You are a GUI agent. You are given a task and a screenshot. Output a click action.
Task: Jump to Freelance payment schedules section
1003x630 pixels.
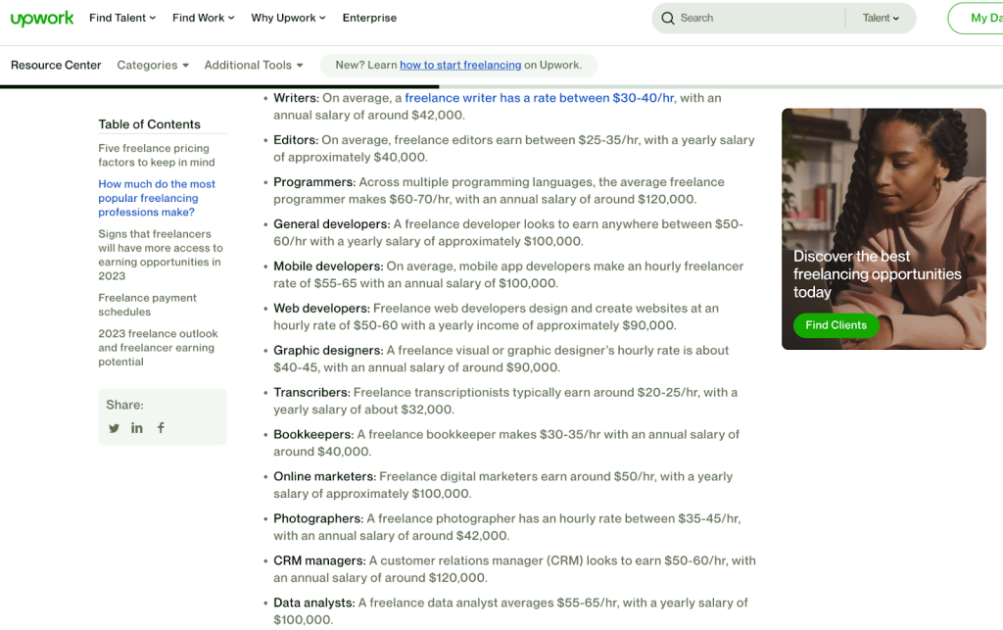click(147, 305)
